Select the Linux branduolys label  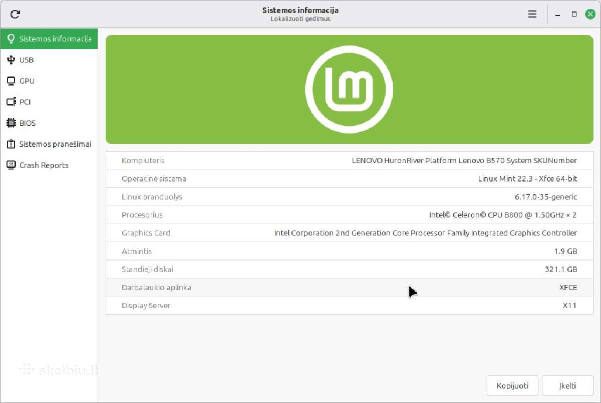point(152,196)
